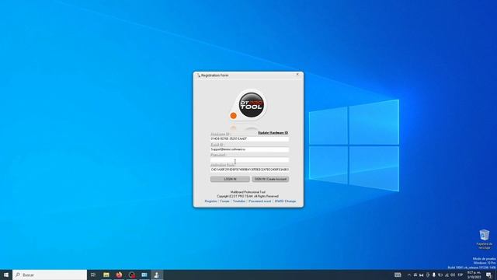Screen dimensions: 497x280
Task: Click the Buscar taskbar search box
Action: 50,275
